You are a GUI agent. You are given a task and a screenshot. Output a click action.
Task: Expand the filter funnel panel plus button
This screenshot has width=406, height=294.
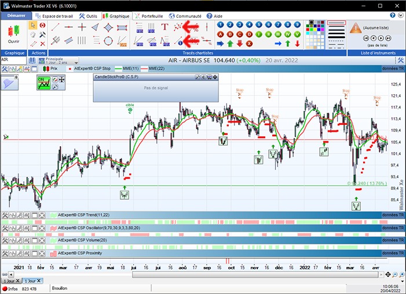point(16,77)
